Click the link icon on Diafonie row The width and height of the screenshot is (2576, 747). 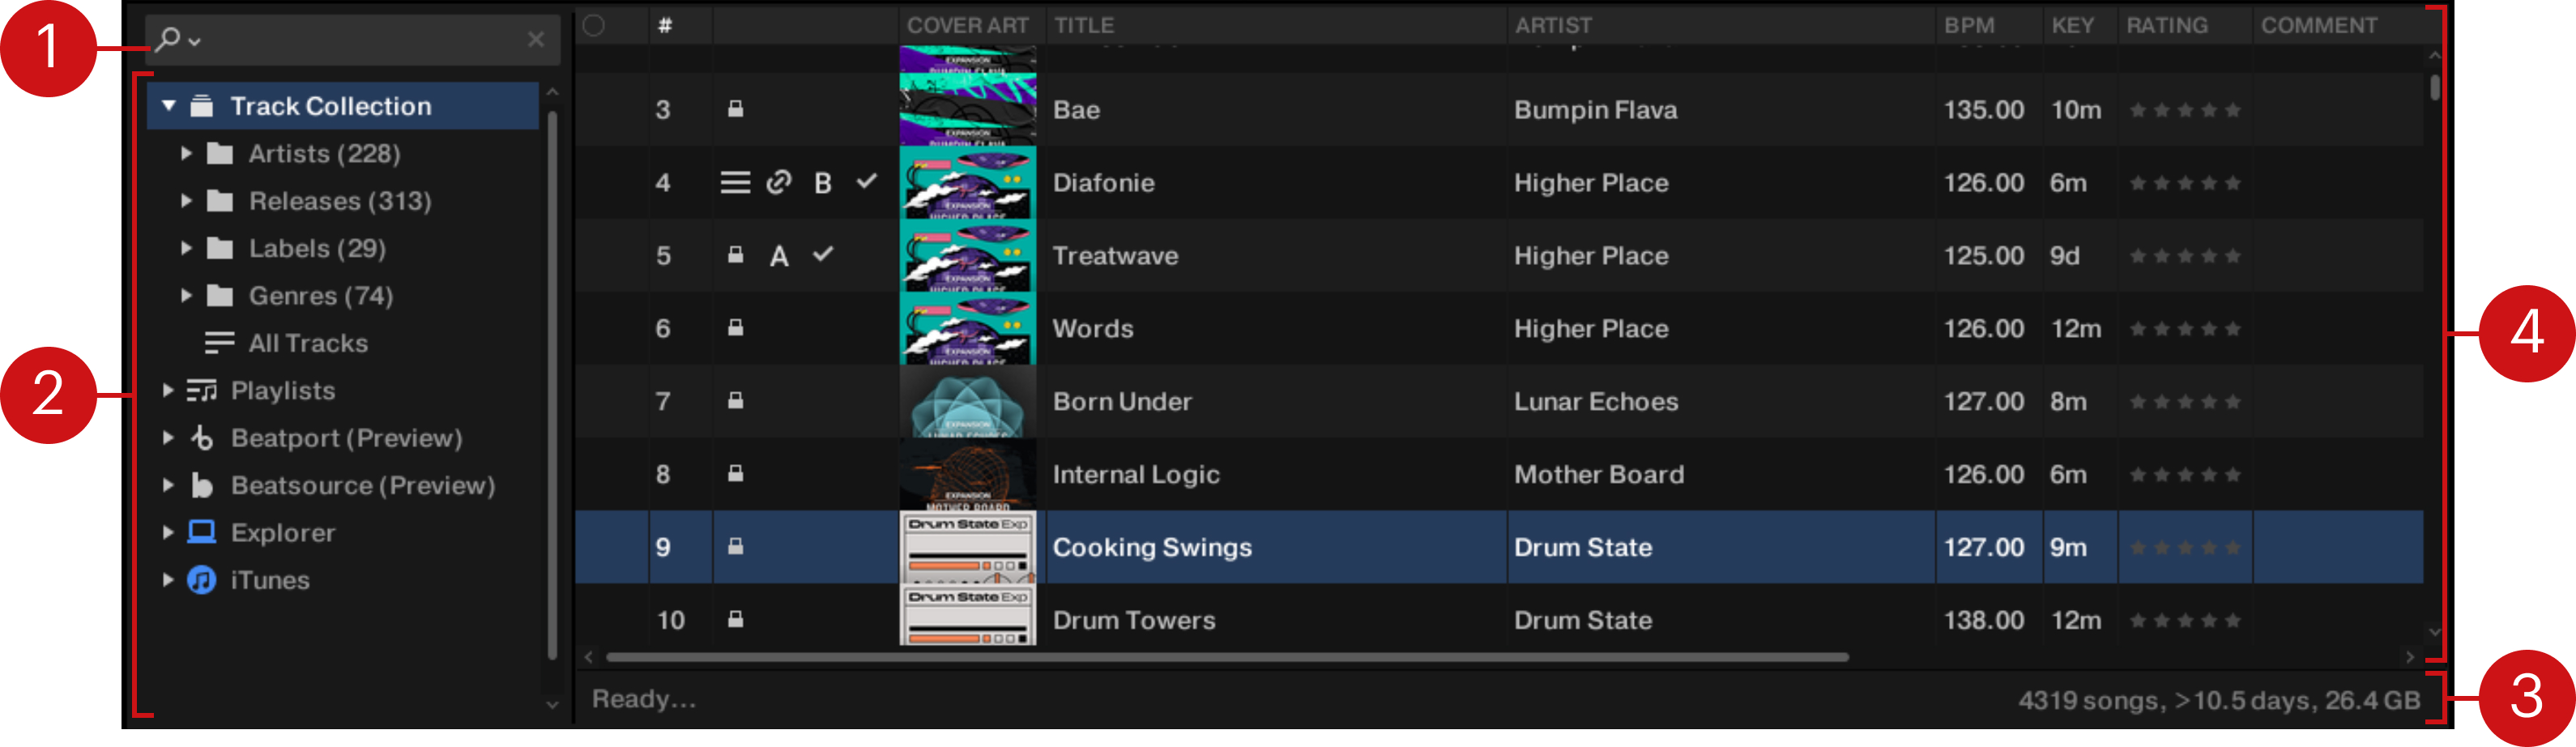coord(778,182)
